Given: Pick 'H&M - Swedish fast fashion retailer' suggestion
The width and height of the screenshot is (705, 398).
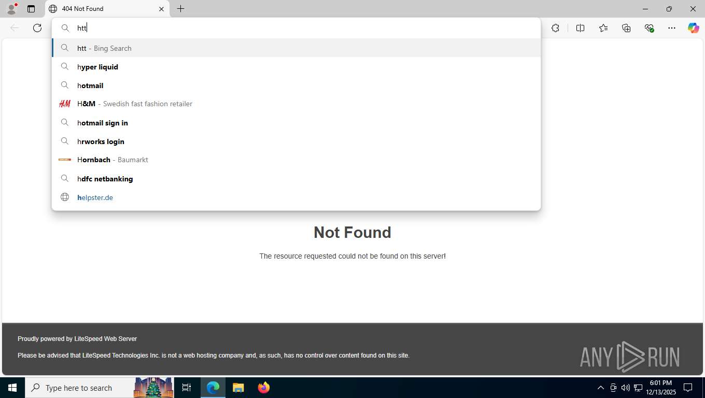Looking at the screenshot, I should pyautogui.click(x=296, y=104).
